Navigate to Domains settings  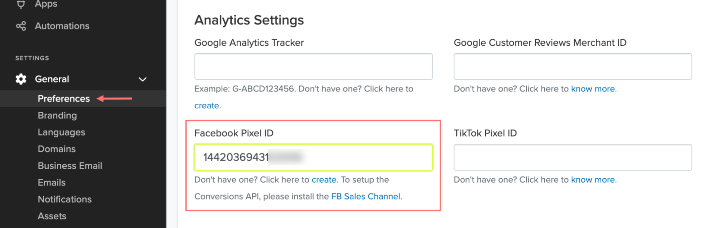pos(57,149)
